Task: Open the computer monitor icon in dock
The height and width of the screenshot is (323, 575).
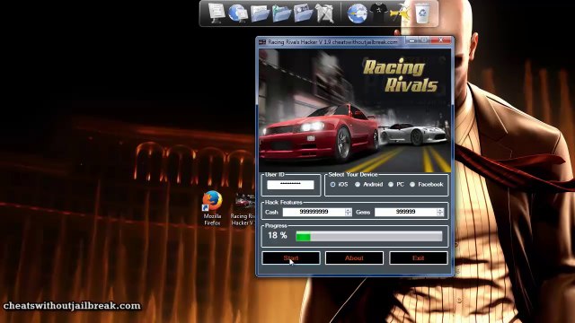Action: click(217, 13)
